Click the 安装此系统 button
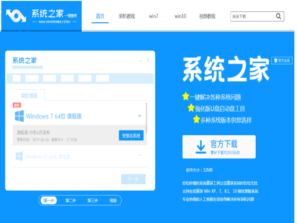The width and height of the screenshot is (297, 223). click(x=131, y=136)
